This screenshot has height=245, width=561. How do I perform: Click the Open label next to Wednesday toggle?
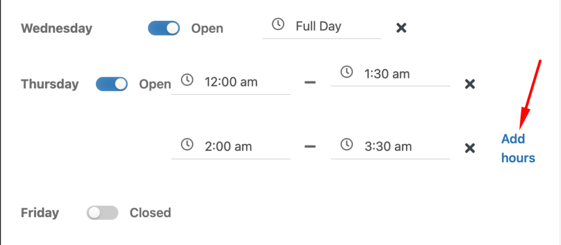pyautogui.click(x=207, y=29)
